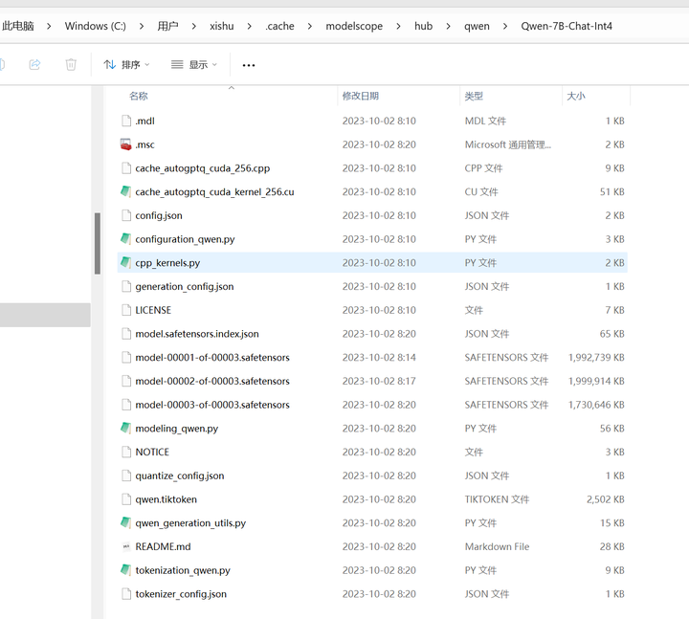The width and height of the screenshot is (689, 619).
Task: Go to the xishu folder breadcrumb
Action: pyautogui.click(x=221, y=26)
